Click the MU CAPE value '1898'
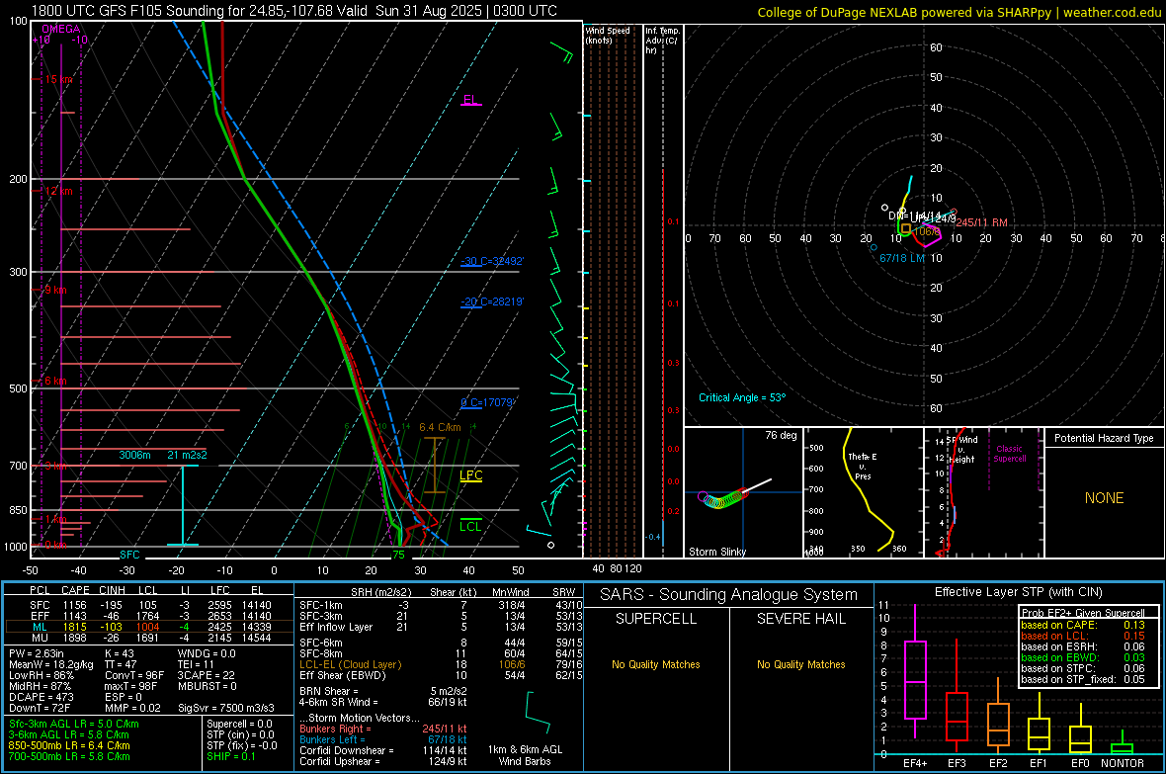1166x774 pixels. pyautogui.click(x=74, y=638)
